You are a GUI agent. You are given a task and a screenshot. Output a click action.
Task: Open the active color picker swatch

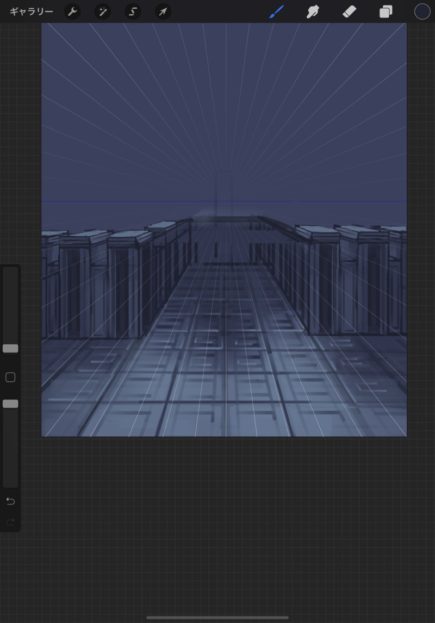click(x=422, y=11)
